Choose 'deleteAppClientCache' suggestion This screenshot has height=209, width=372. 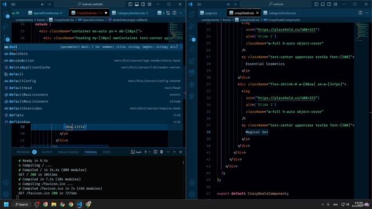coord(94,67)
